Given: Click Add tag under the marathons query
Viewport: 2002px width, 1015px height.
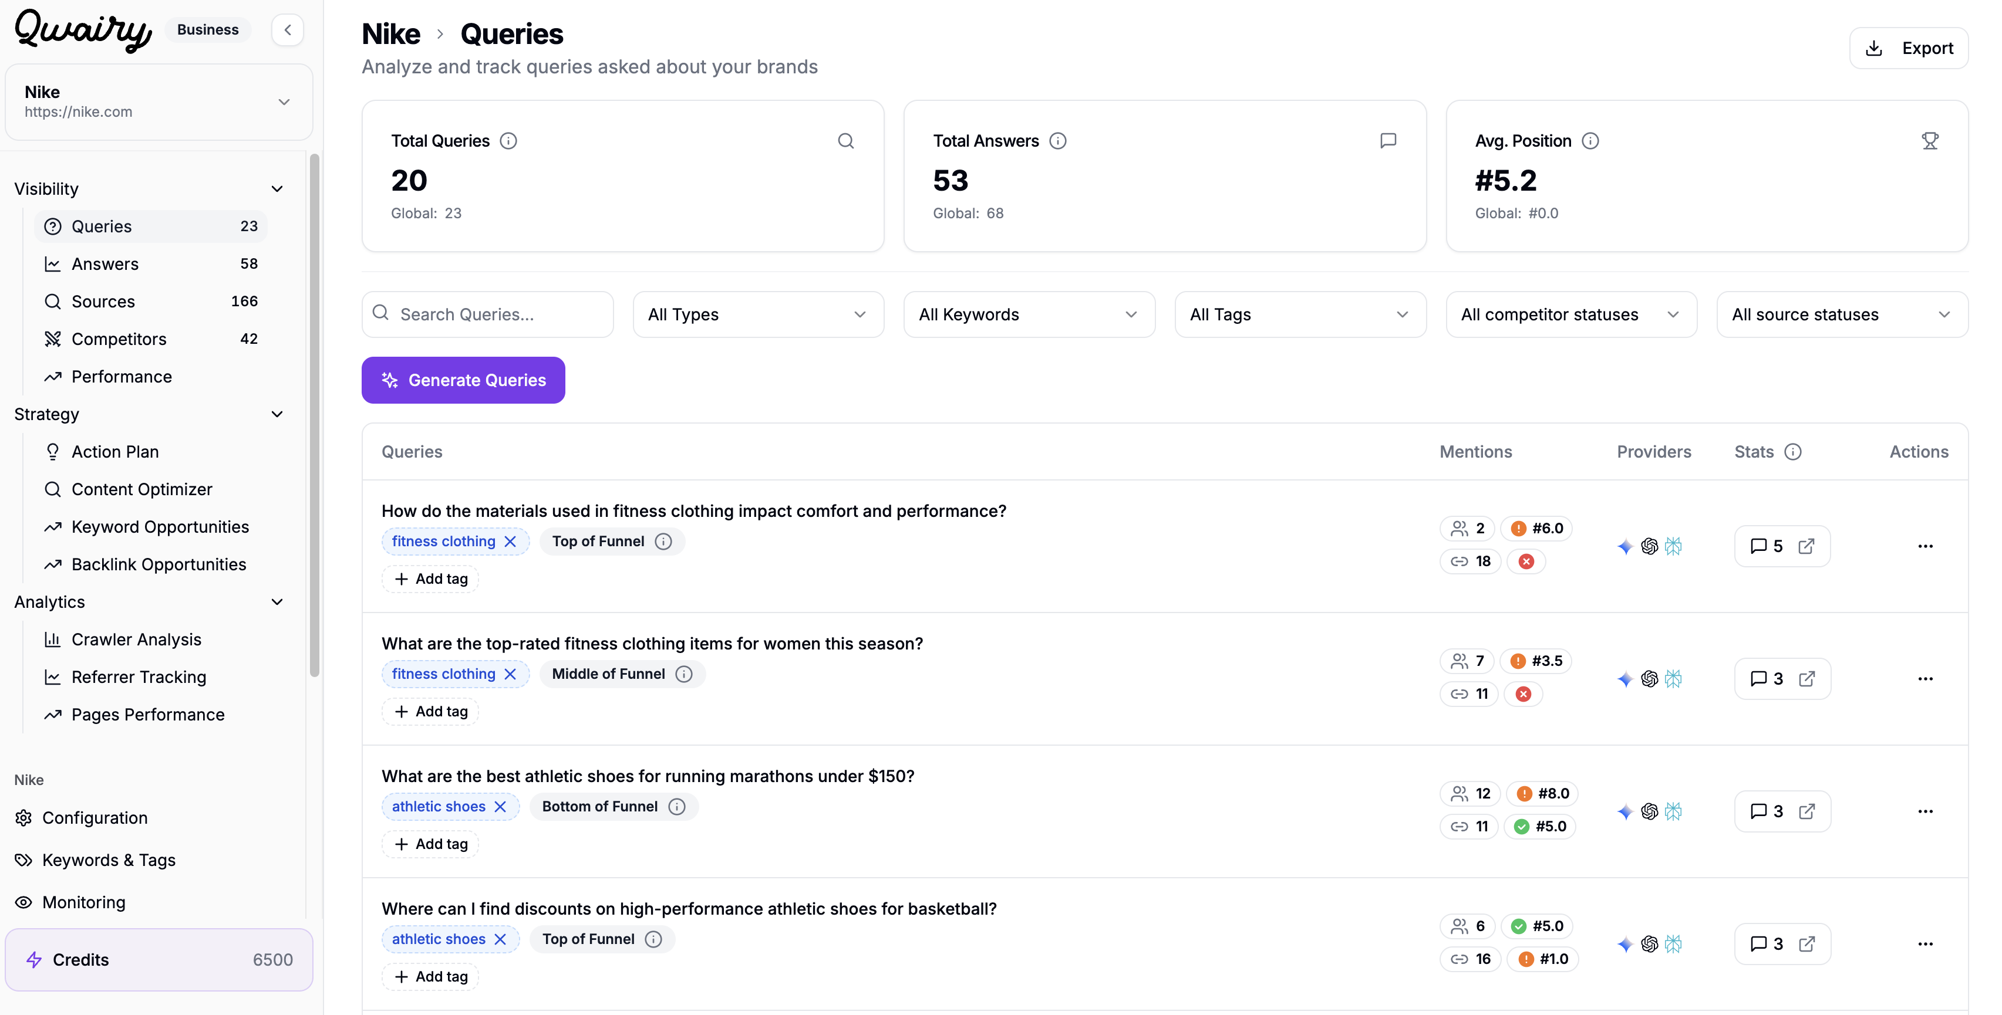Looking at the screenshot, I should click(x=430, y=844).
